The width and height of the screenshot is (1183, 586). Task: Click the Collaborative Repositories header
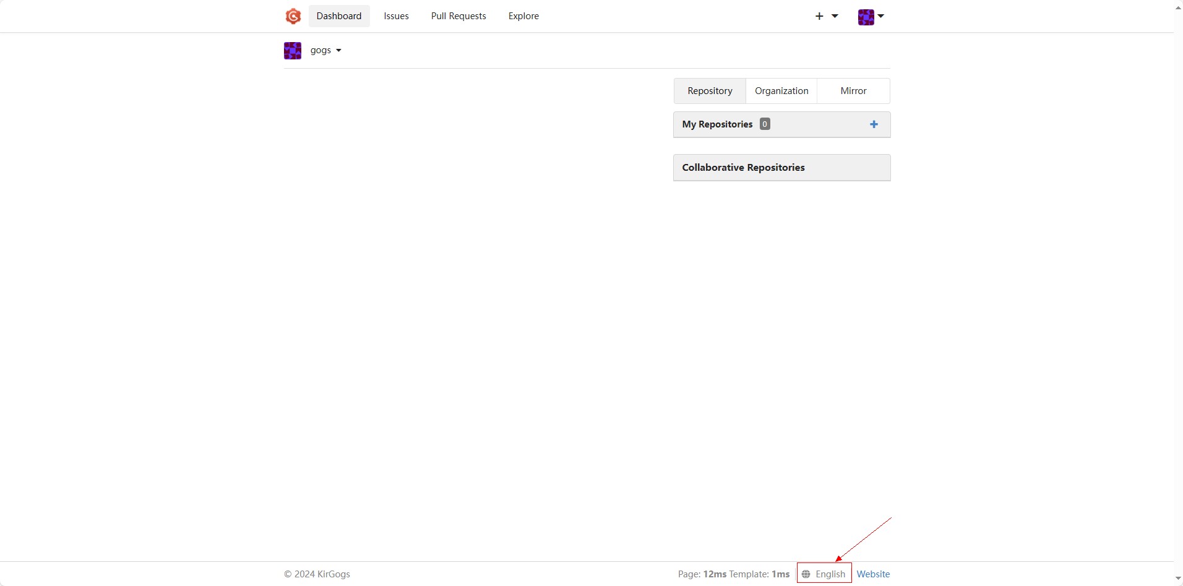click(782, 168)
